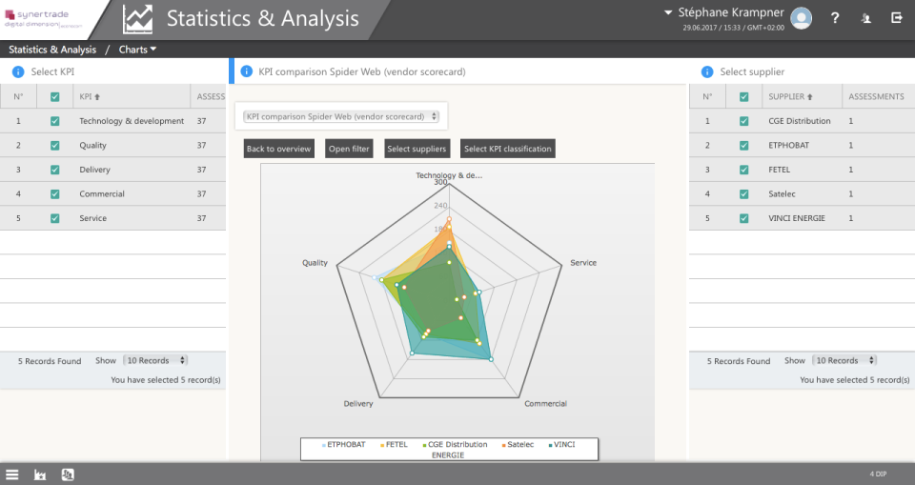Toggle select-all checkbox in KPI table header
Image resolution: width=915 pixels, height=485 pixels.
pyautogui.click(x=54, y=96)
